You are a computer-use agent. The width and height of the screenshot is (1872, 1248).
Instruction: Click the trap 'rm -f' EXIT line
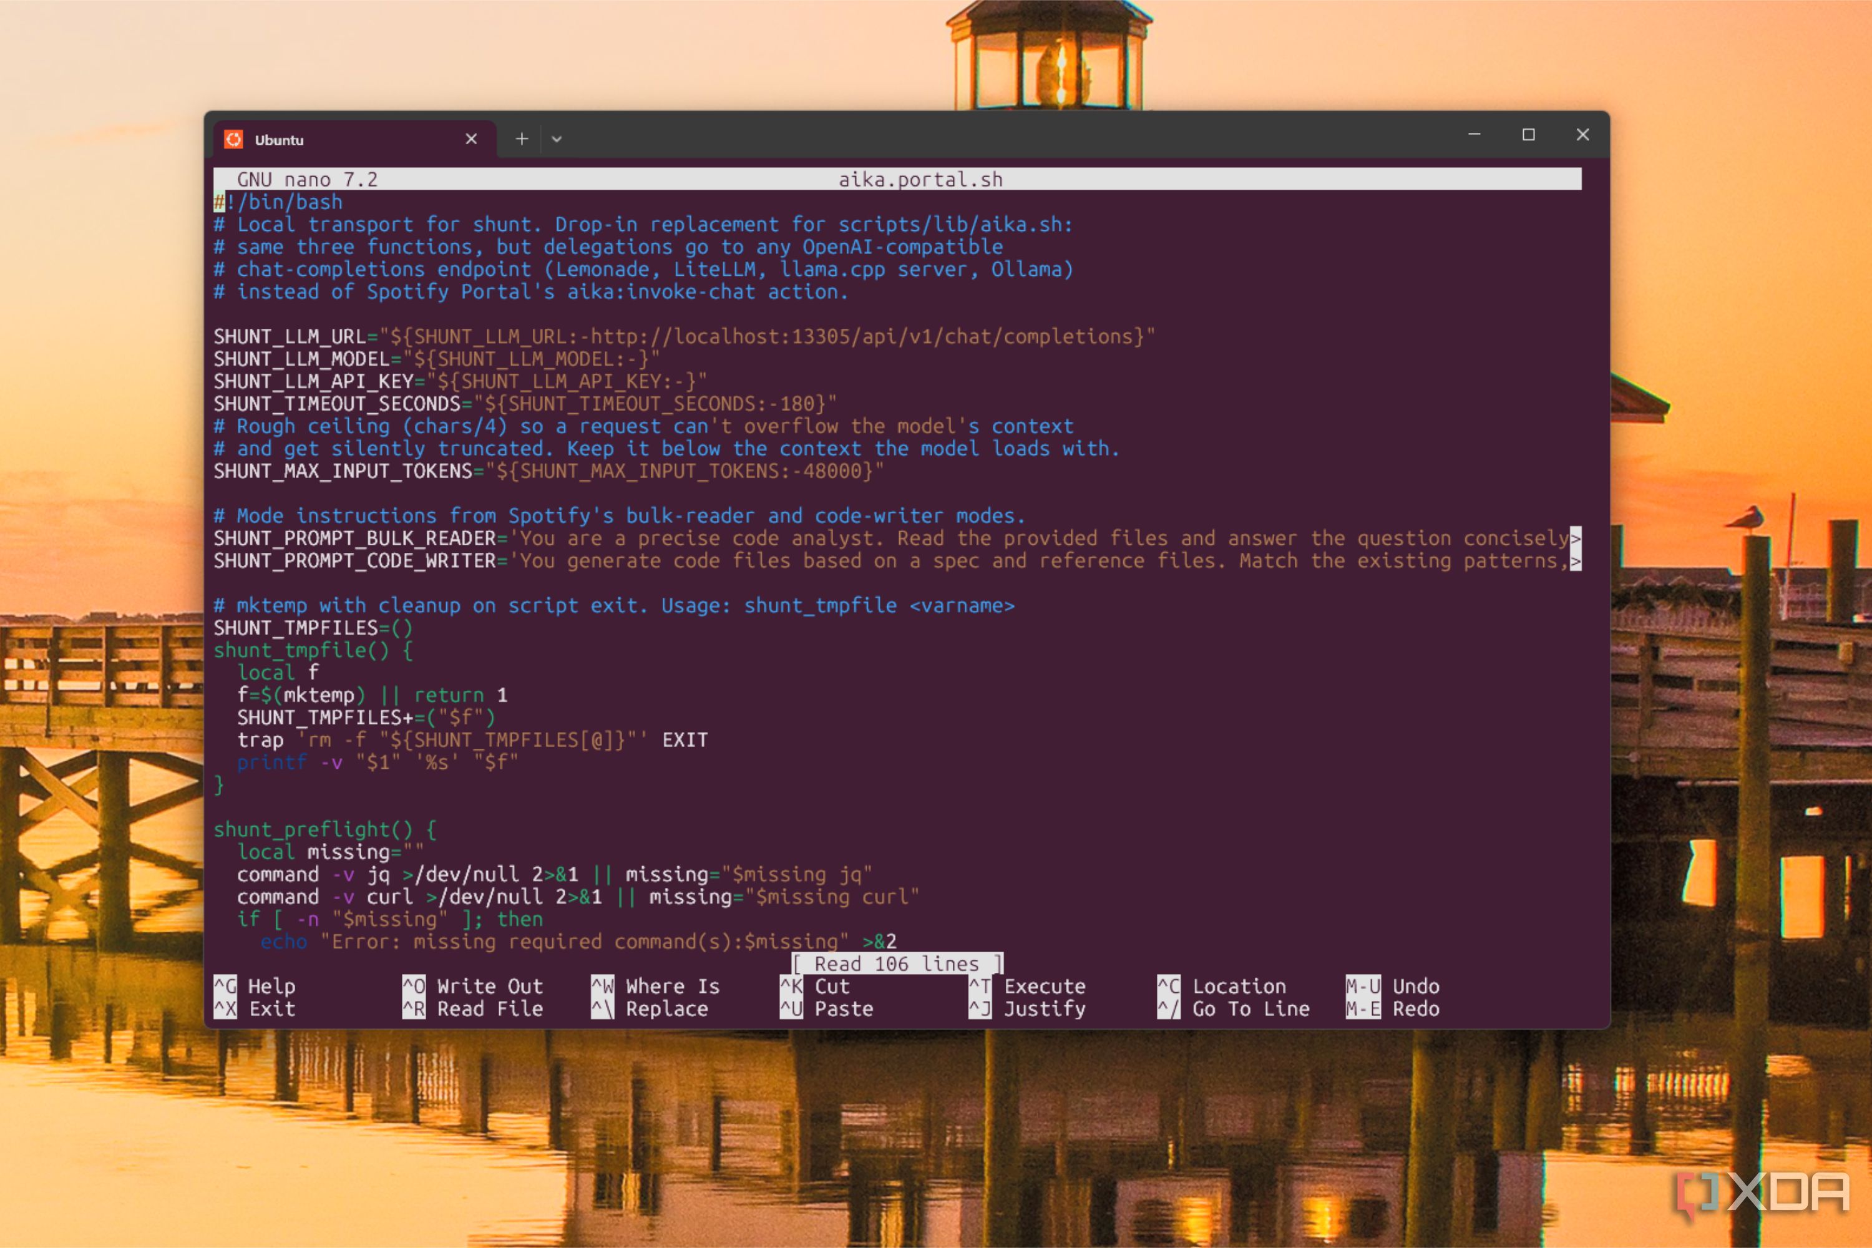[x=473, y=740]
